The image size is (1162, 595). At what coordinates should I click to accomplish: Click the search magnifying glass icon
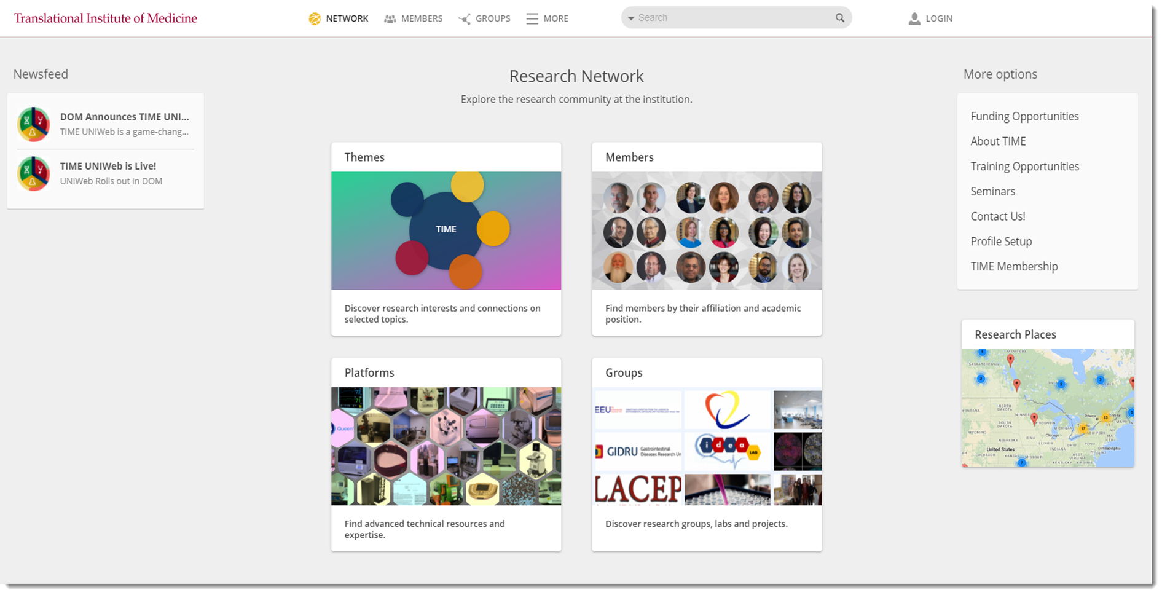pos(840,18)
